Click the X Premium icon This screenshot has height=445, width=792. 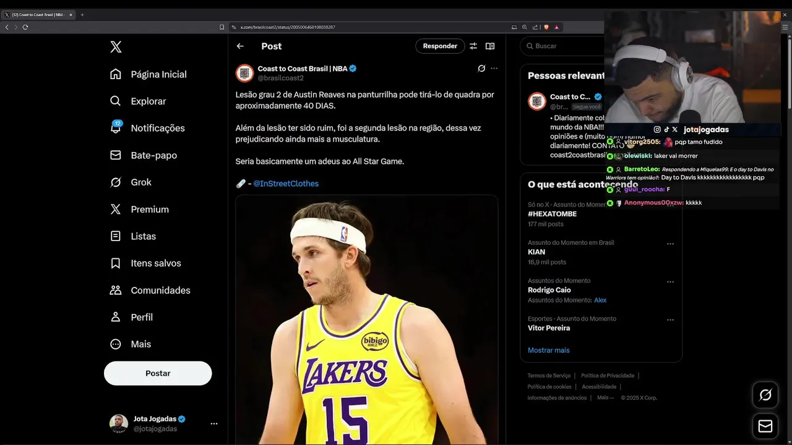coord(116,210)
